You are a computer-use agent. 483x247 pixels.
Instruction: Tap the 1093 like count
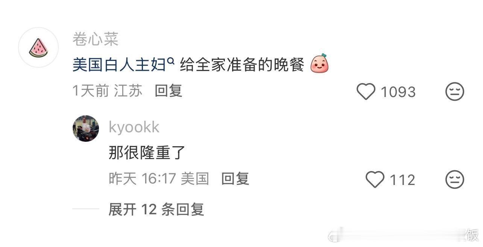click(398, 92)
